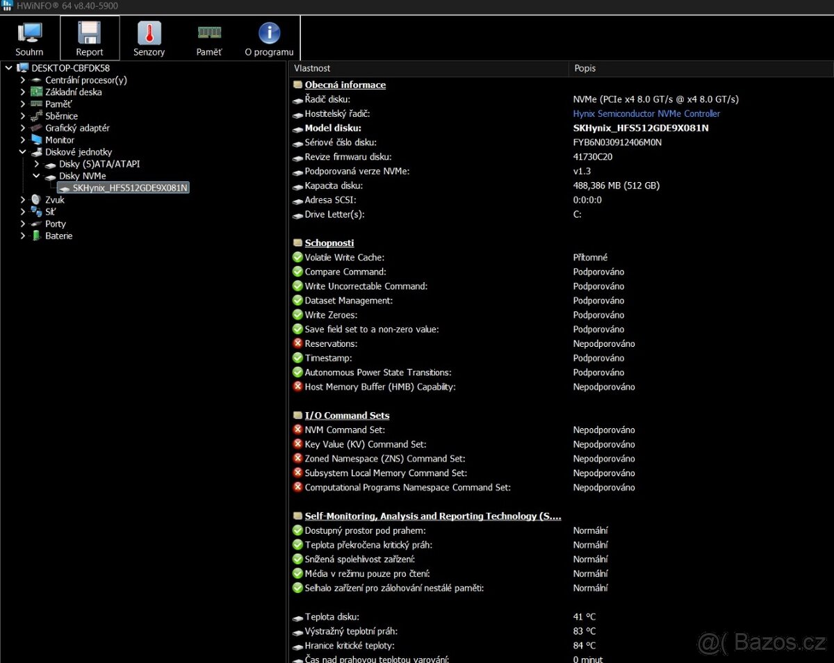
Task: Expand the Centrální procesor(y) node
Action: 22,80
